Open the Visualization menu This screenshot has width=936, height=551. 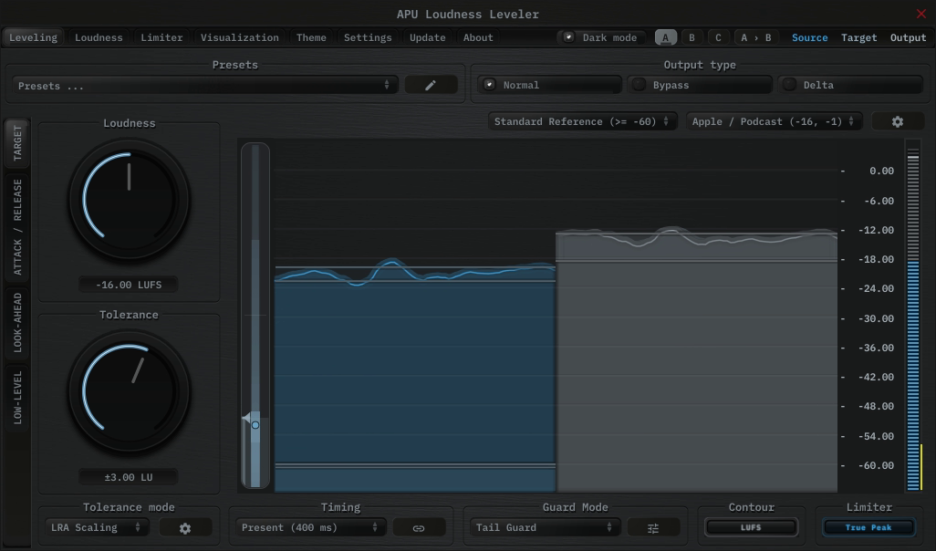point(240,37)
